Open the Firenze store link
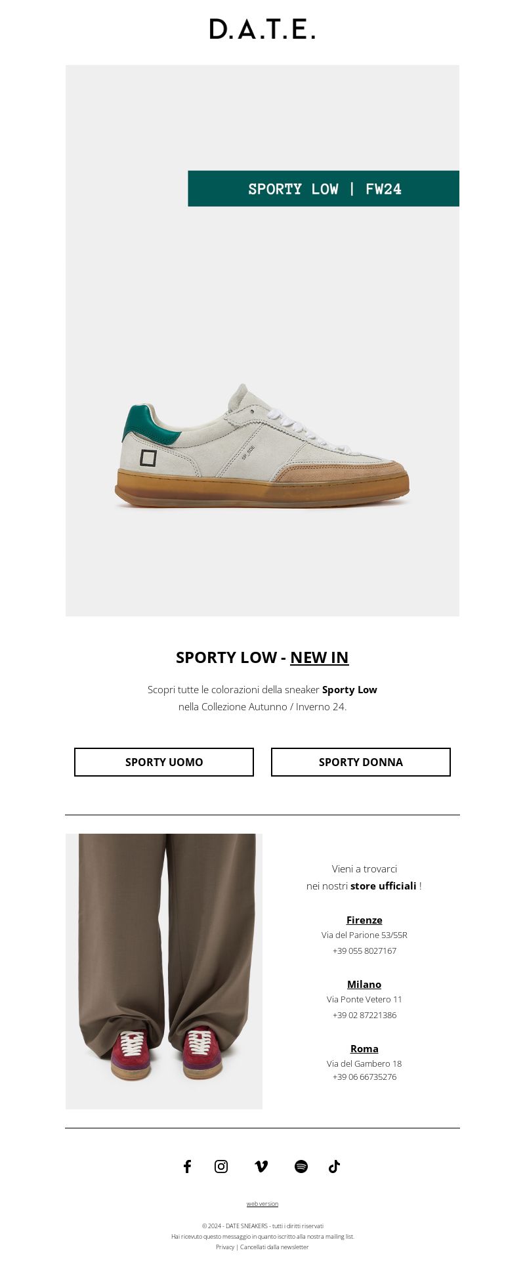525x1284 pixels. pos(364,920)
